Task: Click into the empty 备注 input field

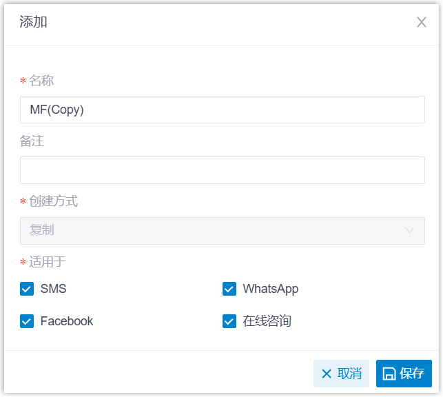Action: [x=223, y=170]
